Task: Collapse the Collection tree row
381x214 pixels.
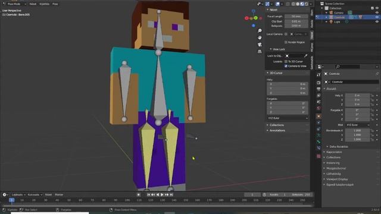Action: pos(322,8)
